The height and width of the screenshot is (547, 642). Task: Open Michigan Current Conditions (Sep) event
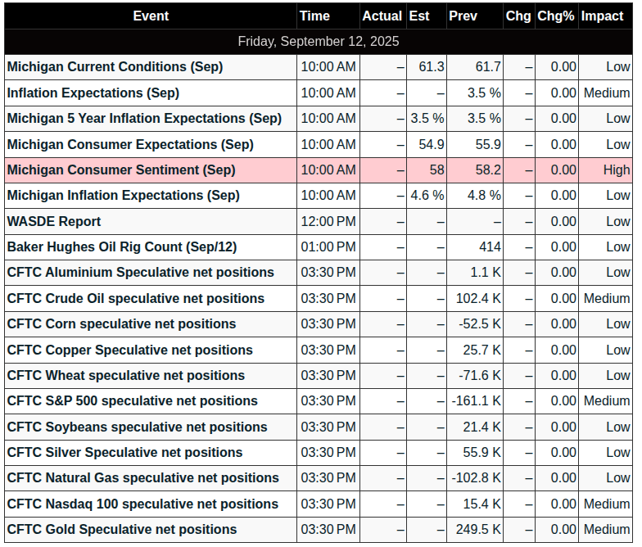click(115, 67)
